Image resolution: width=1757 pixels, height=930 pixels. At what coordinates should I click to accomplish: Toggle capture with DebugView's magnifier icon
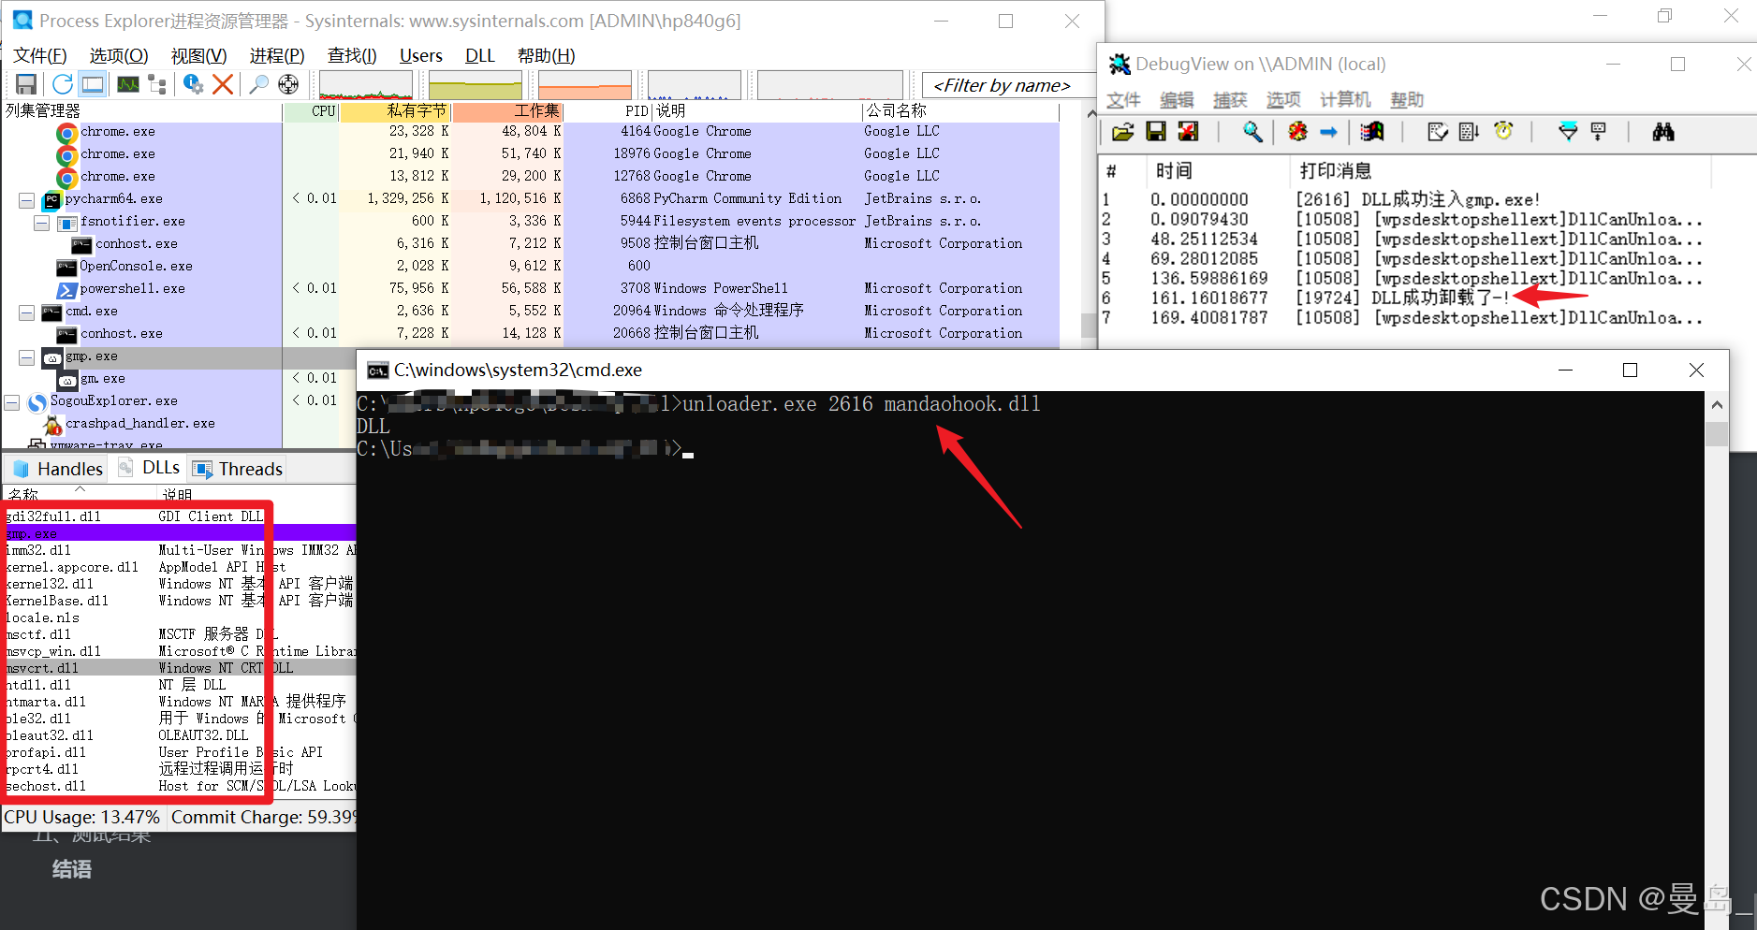coord(1252,132)
